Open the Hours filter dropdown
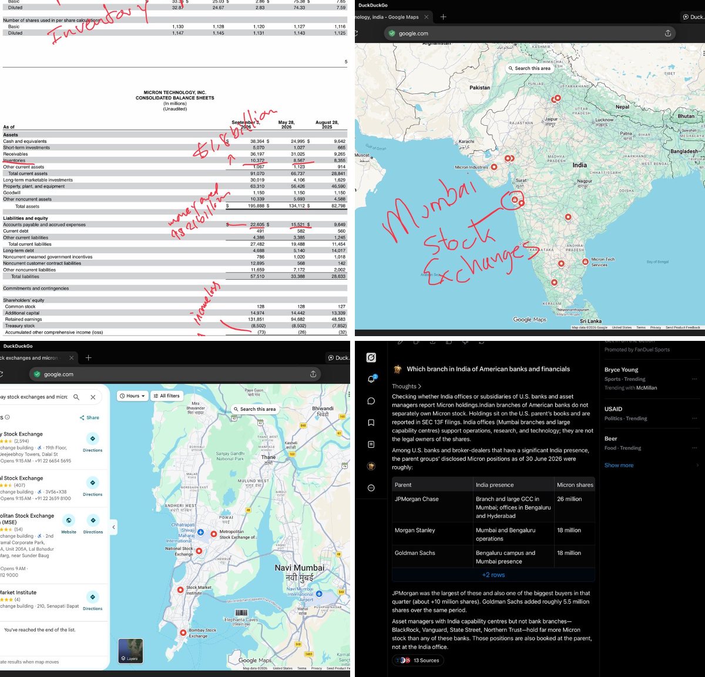The width and height of the screenshot is (705, 677). tap(133, 396)
